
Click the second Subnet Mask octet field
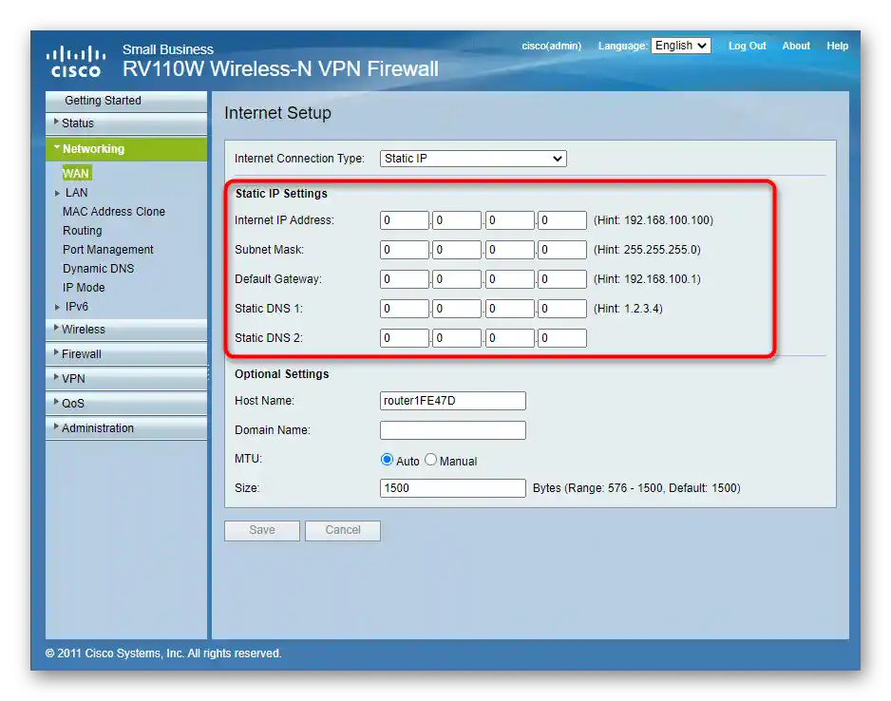pos(457,250)
